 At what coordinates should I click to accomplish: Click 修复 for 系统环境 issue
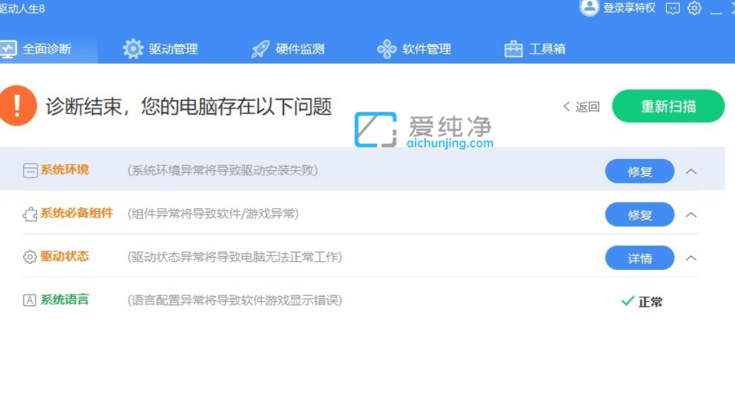click(x=639, y=171)
